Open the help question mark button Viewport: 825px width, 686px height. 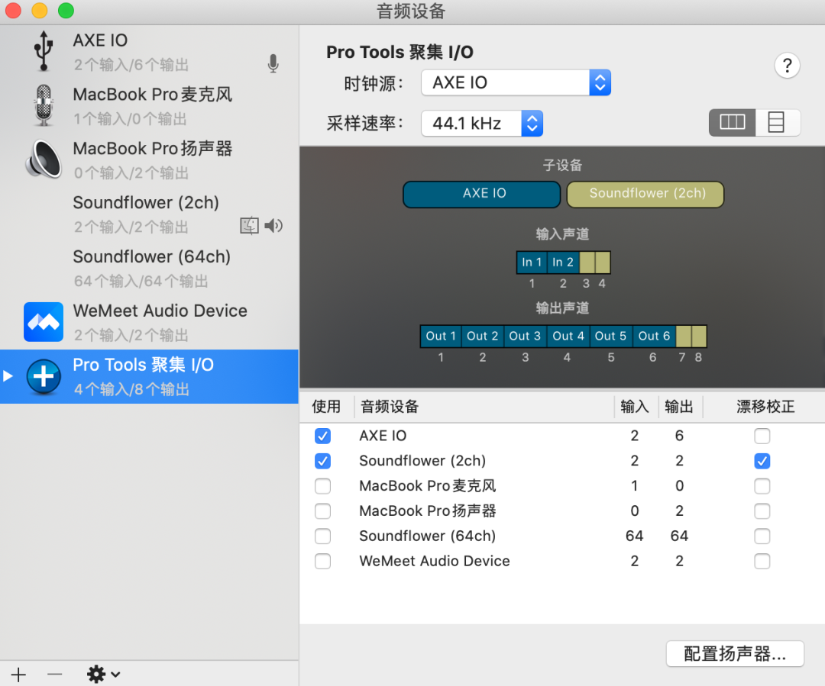point(787,66)
